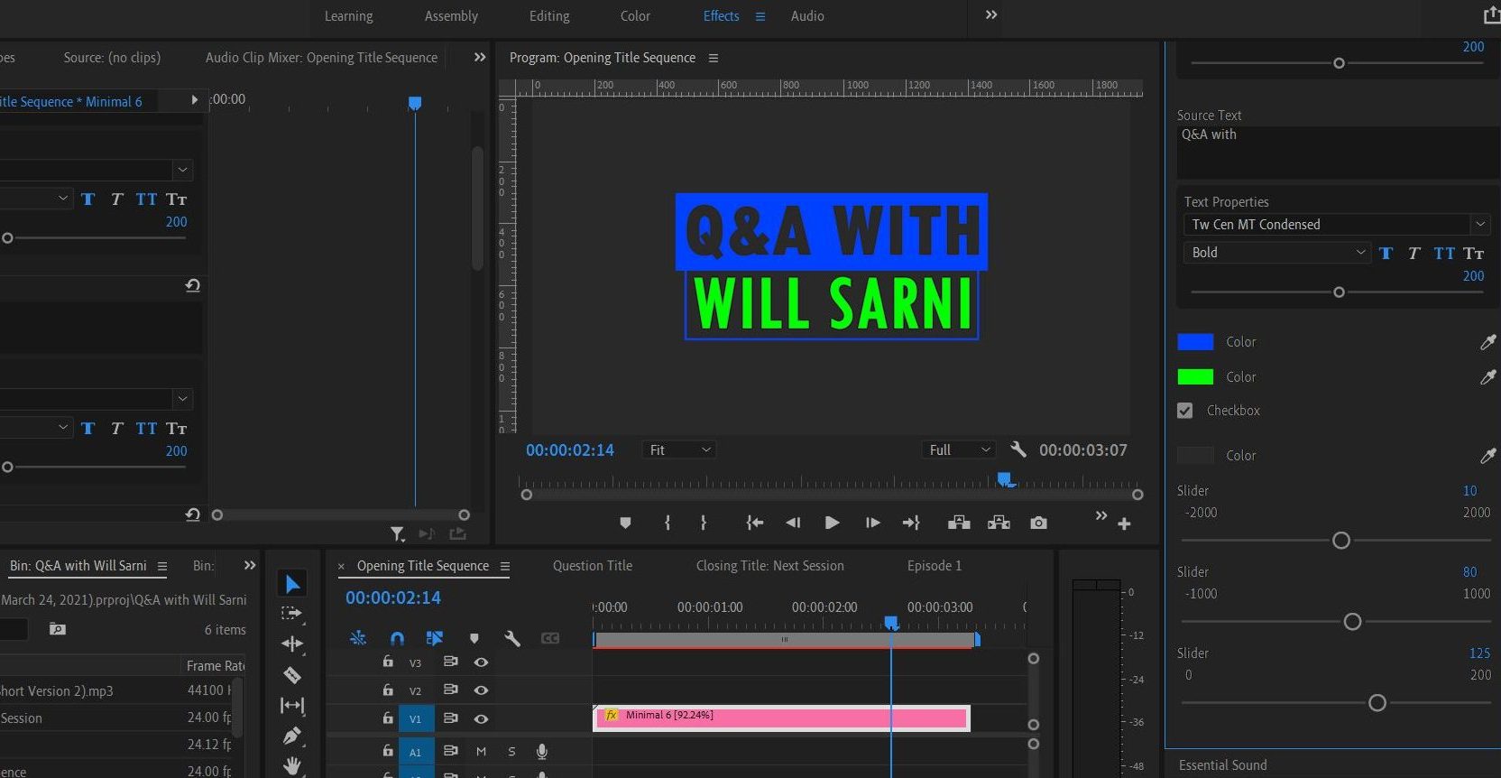Click the Extract button in Program monitor
This screenshot has height=778, width=1501.
(999, 523)
